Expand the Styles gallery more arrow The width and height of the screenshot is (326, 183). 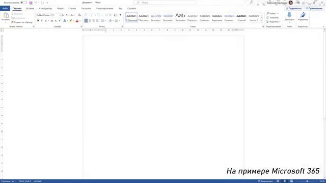[261, 21]
